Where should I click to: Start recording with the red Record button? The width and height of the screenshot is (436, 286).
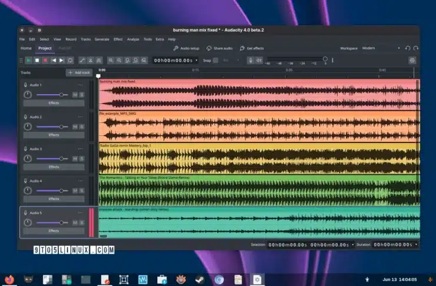(45, 61)
